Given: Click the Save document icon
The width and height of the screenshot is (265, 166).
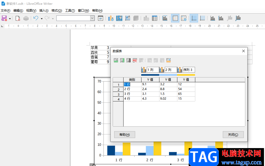Looking at the screenshot, I should [x=4, y=18].
